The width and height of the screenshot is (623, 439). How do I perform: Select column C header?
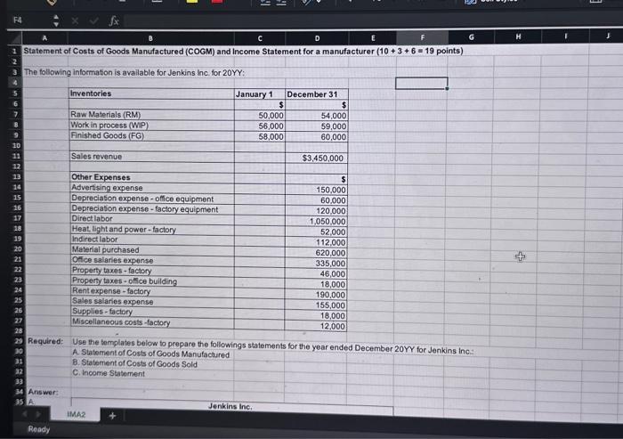tap(260, 38)
